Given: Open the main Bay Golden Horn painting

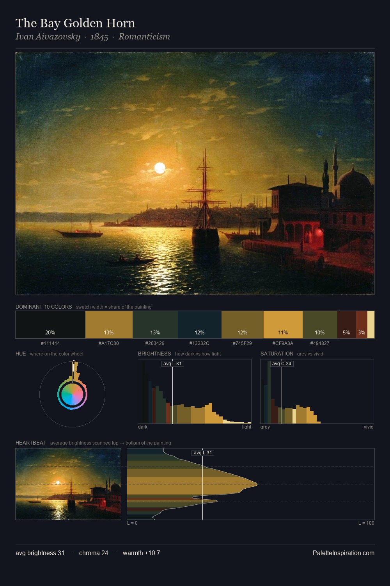Looking at the screenshot, I should coord(195,173).
